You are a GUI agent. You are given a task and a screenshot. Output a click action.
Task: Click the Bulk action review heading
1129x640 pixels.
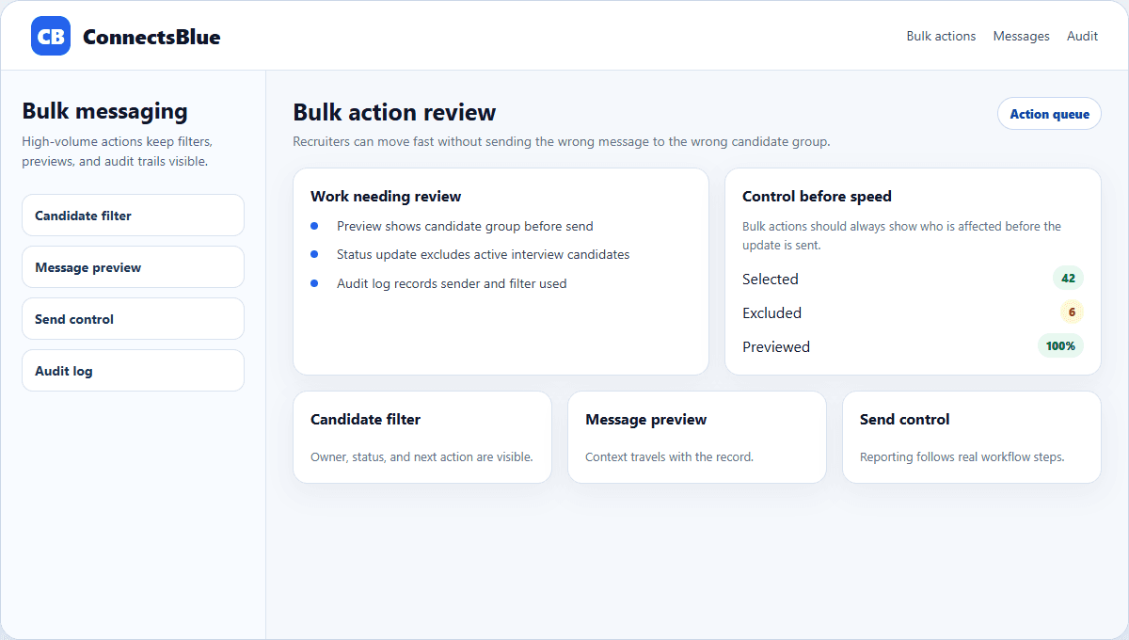click(x=394, y=113)
